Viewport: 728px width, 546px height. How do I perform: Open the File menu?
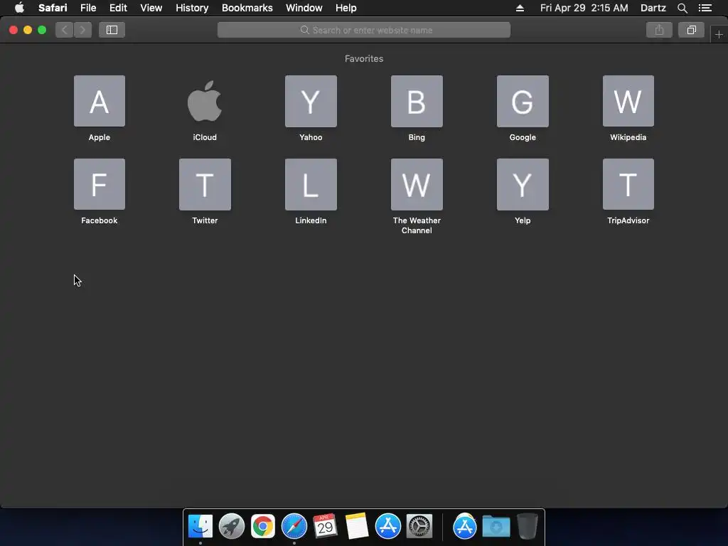click(x=87, y=8)
